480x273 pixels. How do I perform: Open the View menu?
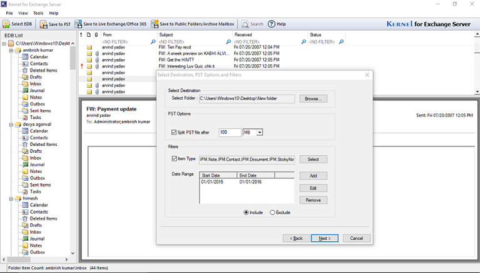pyautogui.click(x=23, y=13)
